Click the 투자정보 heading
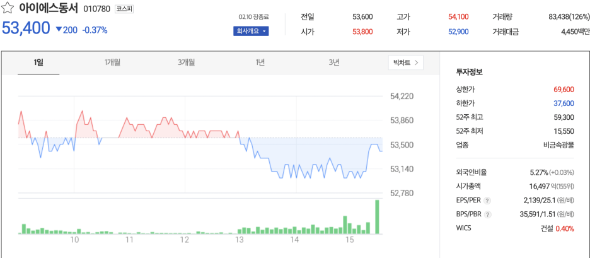This screenshot has height=258, width=590. coord(469,72)
